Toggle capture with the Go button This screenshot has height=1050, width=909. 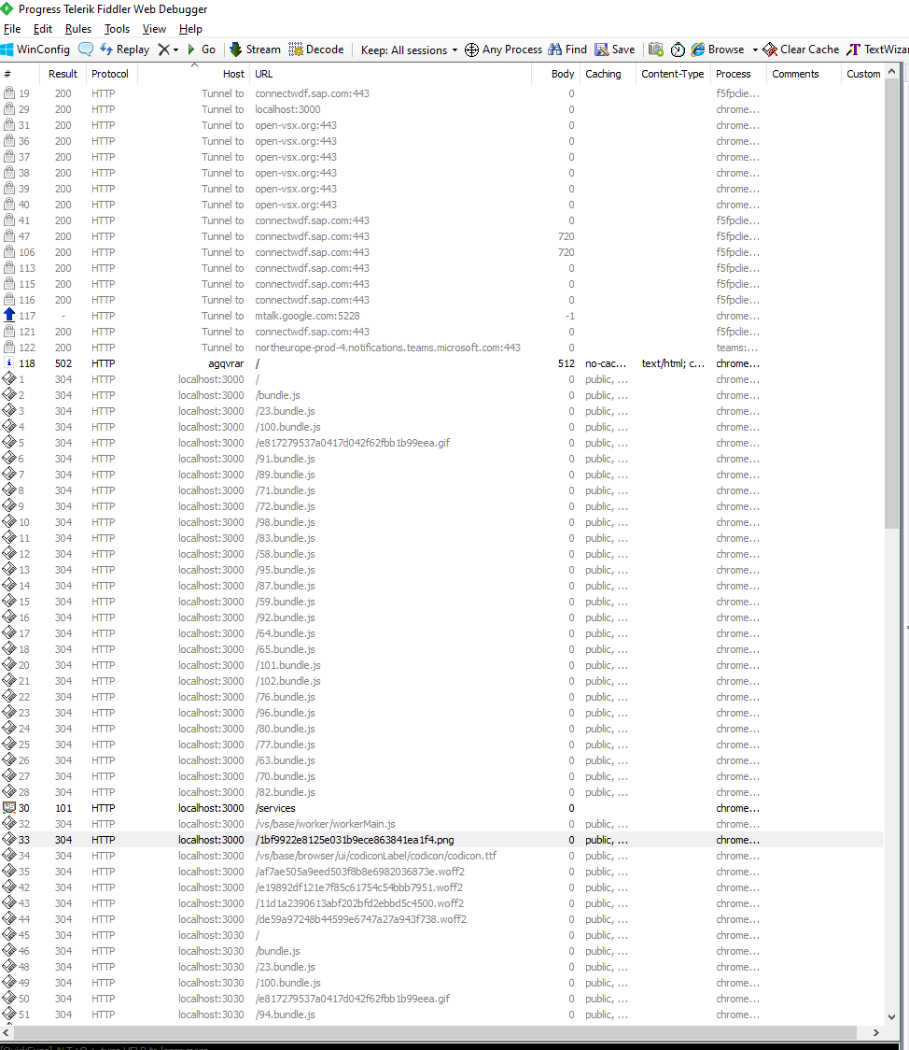[x=201, y=49]
